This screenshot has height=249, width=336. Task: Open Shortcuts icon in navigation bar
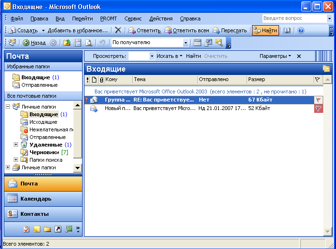click(58, 229)
